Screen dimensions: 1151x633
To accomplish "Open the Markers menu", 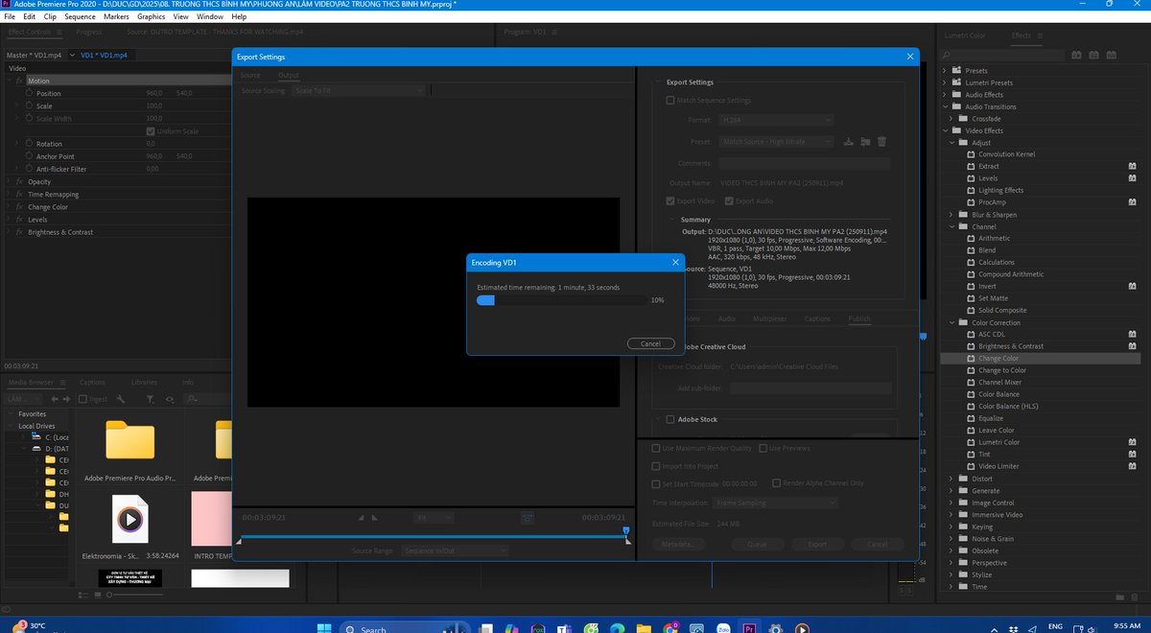I will pos(116,16).
